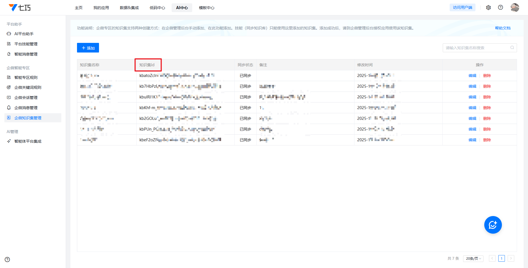This screenshot has height=268, width=528.
Task: Switch to 低码中心 tab
Action: (157, 8)
